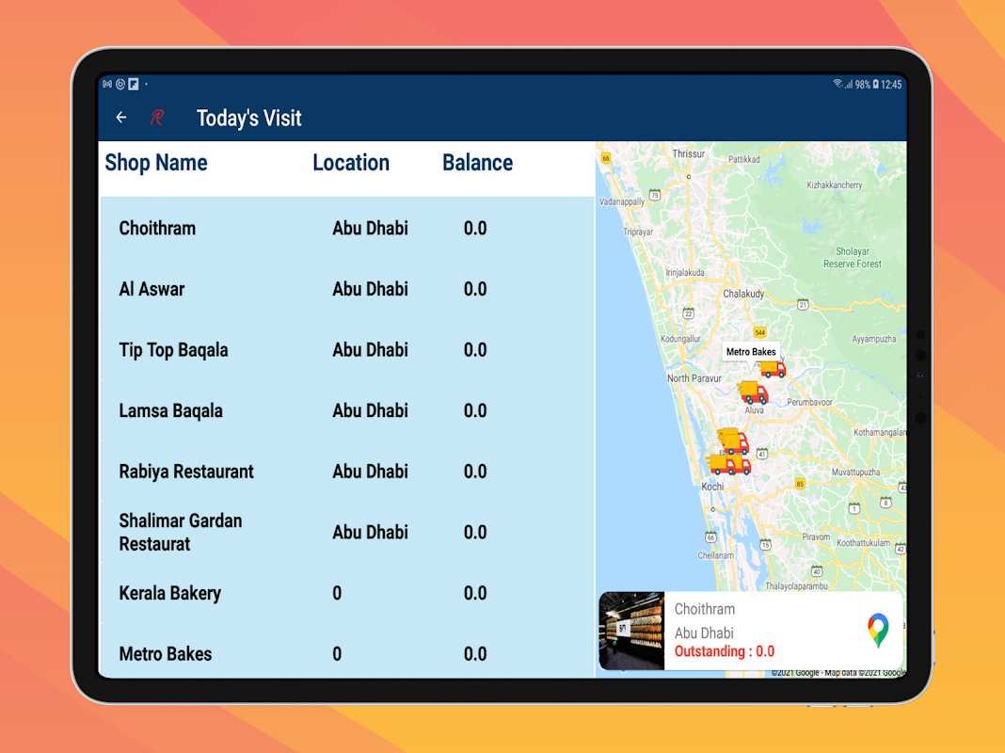The width and height of the screenshot is (1005, 753).
Task: Select Shalimar Gardan Restaurat row
Action: (346, 533)
